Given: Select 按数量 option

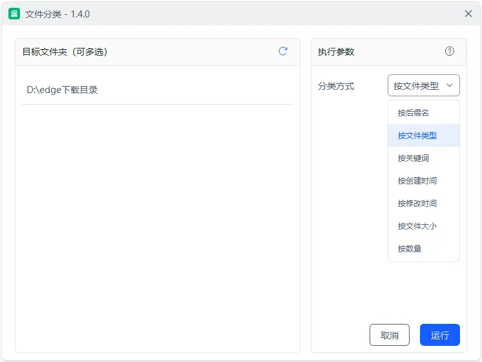Looking at the screenshot, I should [424, 248].
